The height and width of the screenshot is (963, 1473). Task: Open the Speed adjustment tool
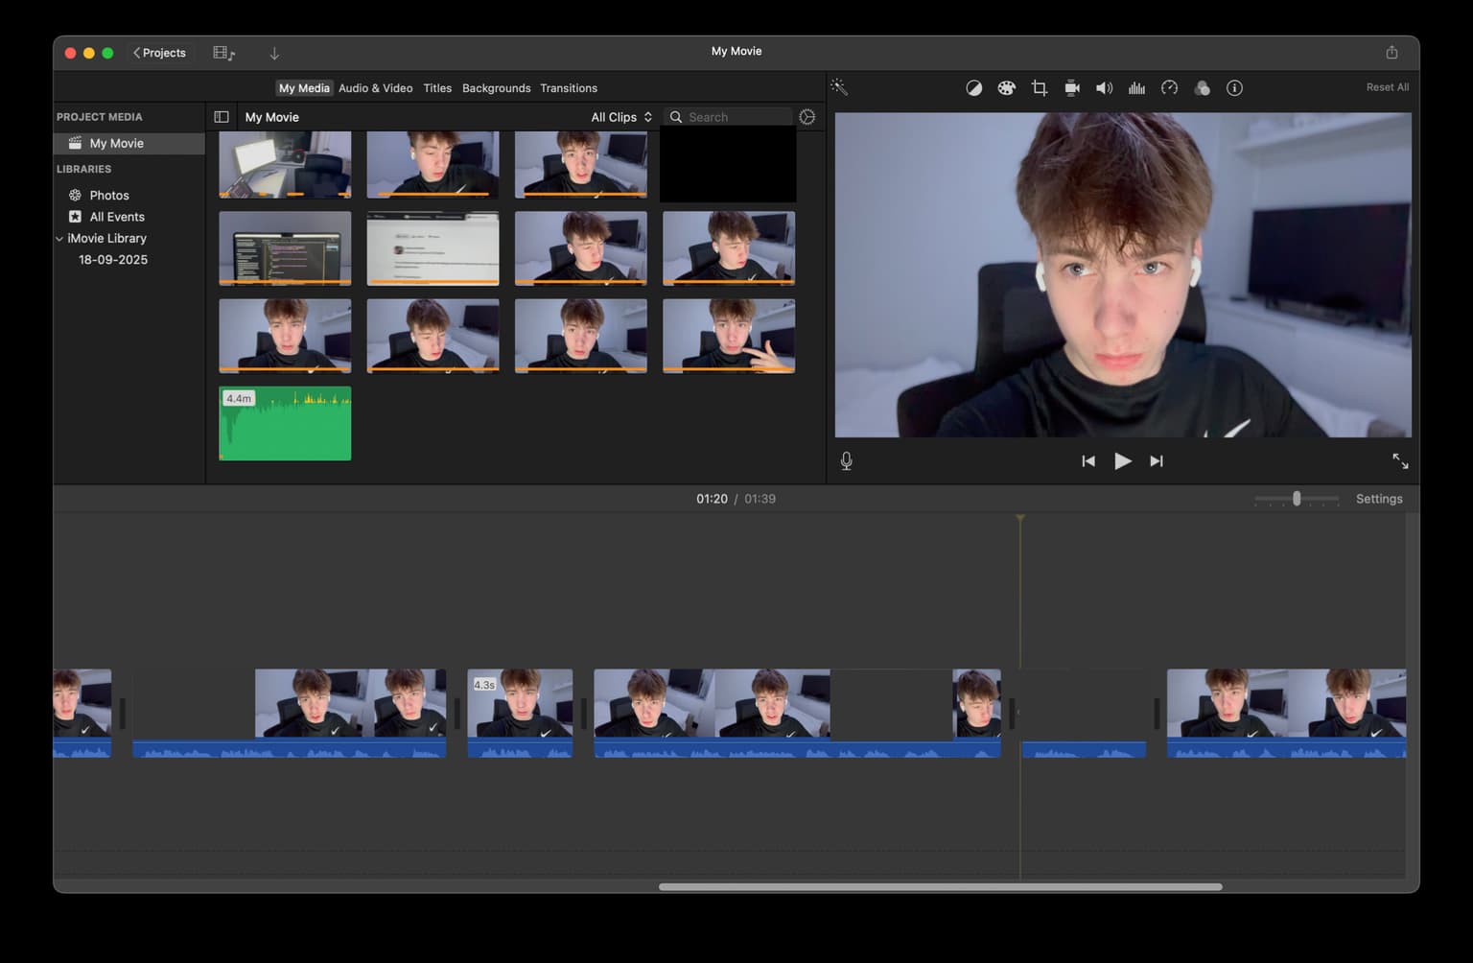pos(1169,88)
